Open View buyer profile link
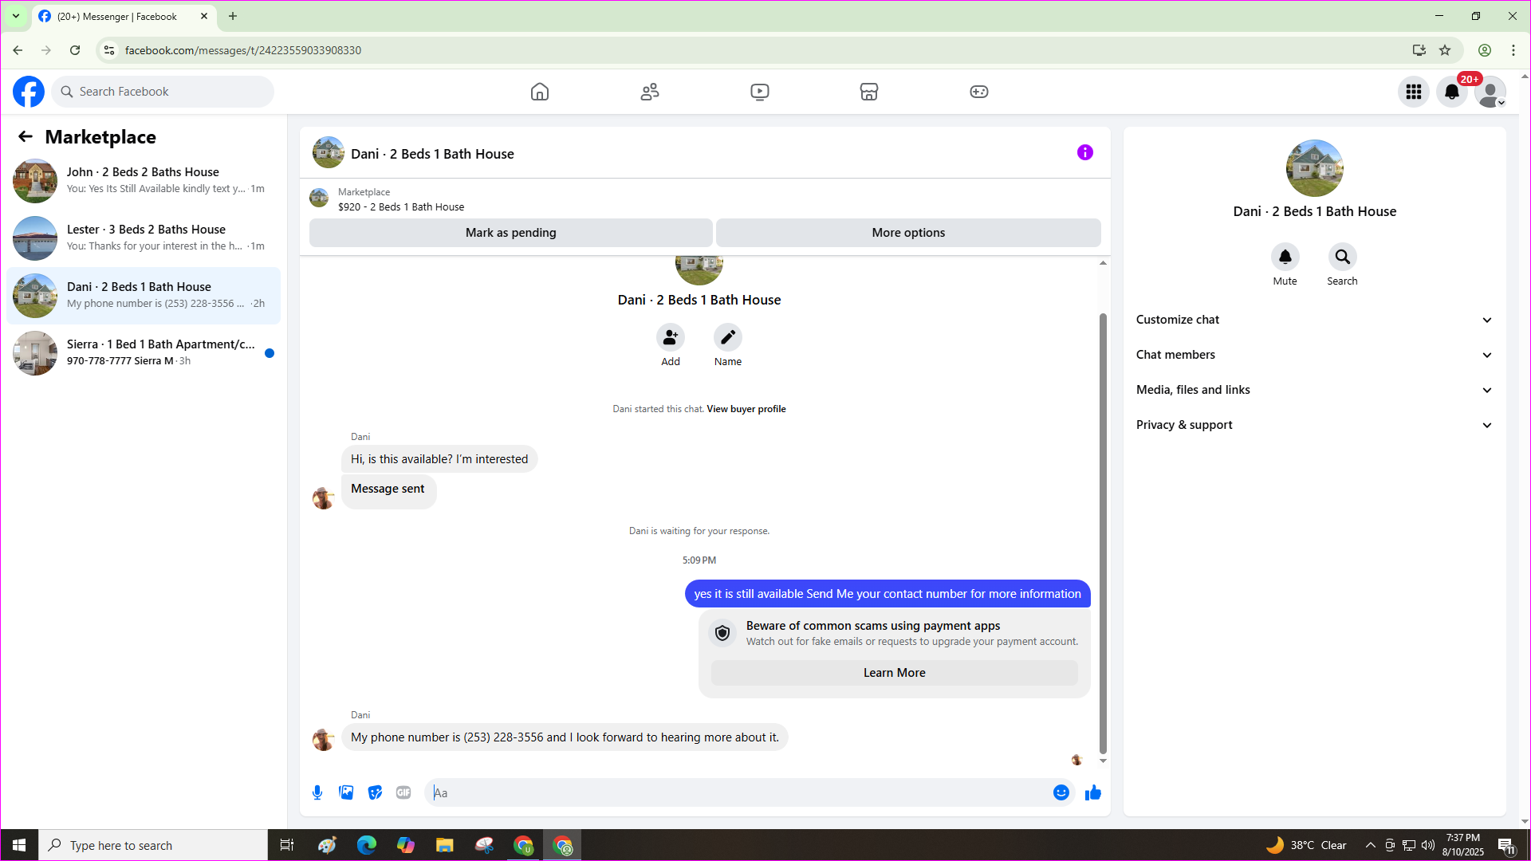1531x861 pixels. (746, 409)
